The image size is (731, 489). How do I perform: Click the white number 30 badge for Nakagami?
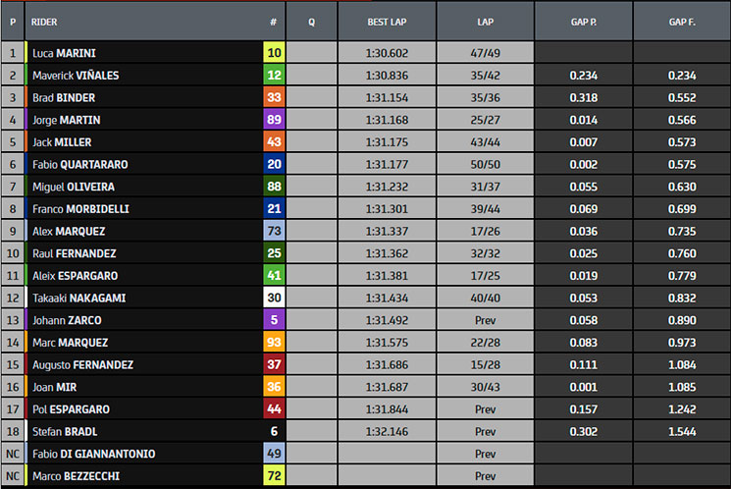pyautogui.click(x=274, y=298)
